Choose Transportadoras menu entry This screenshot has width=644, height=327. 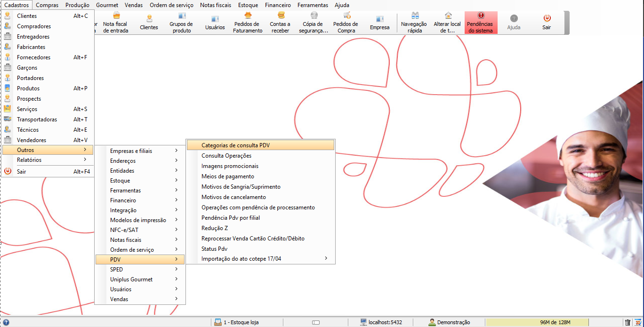coord(48,120)
